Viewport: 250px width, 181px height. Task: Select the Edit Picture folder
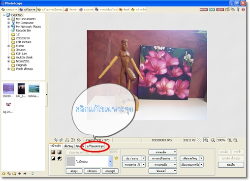click(x=24, y=42)
